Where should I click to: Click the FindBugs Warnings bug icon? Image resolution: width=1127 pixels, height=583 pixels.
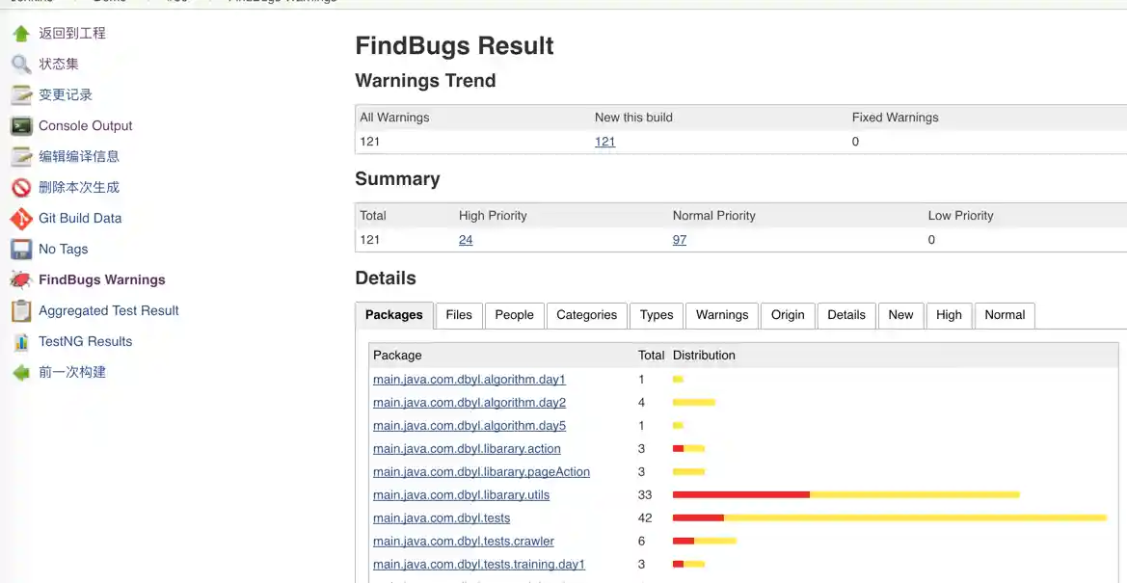point(21,280)
